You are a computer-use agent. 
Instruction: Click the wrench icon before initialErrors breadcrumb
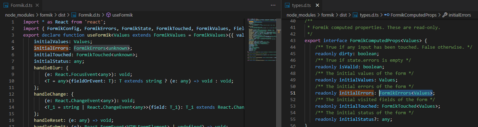[445, 15]
